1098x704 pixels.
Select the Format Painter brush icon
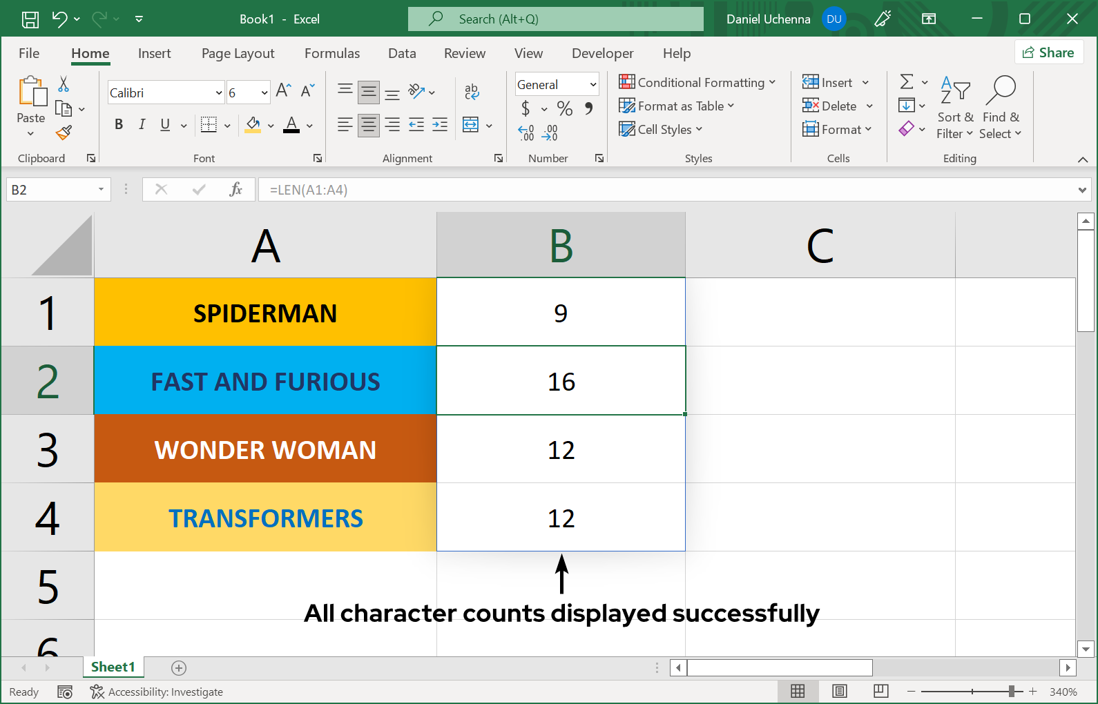64,132
